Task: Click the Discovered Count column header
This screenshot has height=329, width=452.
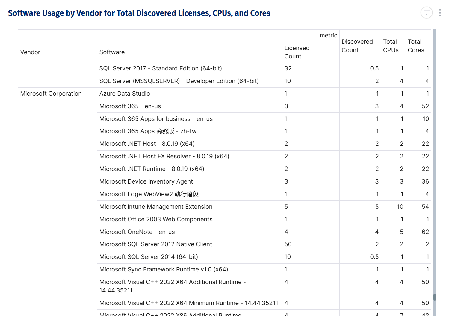Action: click(357, 46)
